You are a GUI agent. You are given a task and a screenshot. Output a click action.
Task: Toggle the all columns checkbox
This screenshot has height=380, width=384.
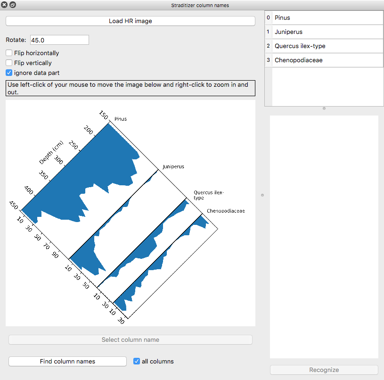coord(137,361)
